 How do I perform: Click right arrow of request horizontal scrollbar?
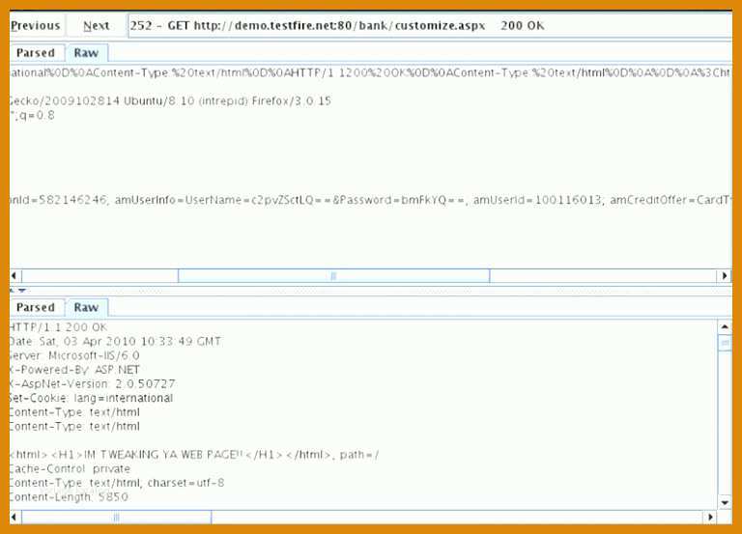724,276
